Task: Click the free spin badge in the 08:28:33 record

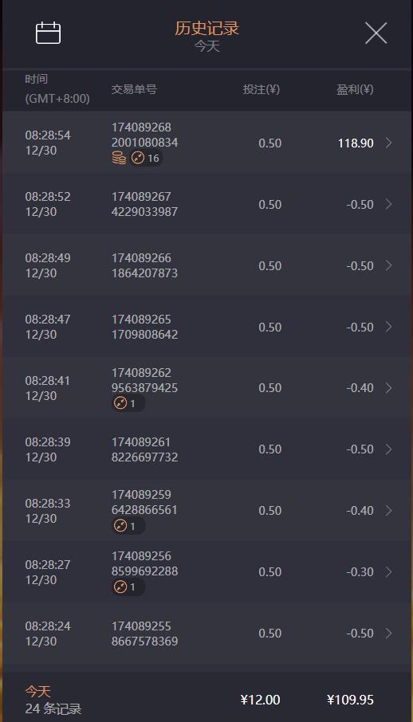Action: (x=128, y=526)
